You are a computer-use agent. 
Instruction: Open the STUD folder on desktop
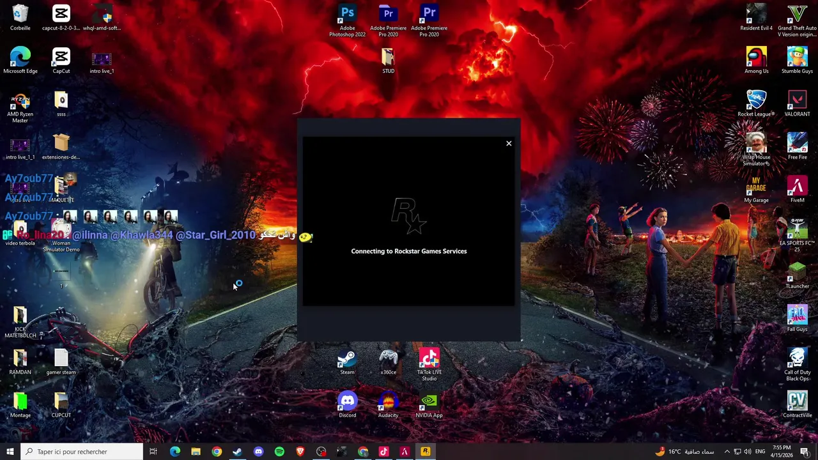pyautogui.click(x=388, y=61)
